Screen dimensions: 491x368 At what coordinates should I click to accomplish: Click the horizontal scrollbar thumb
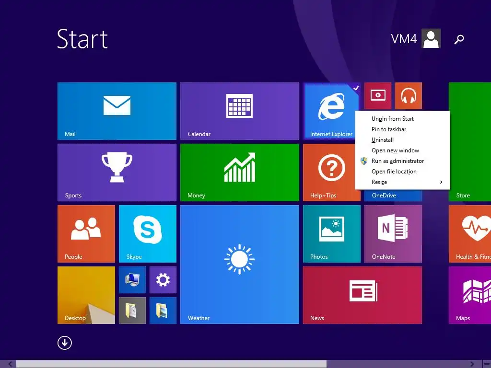click(171, 364)
